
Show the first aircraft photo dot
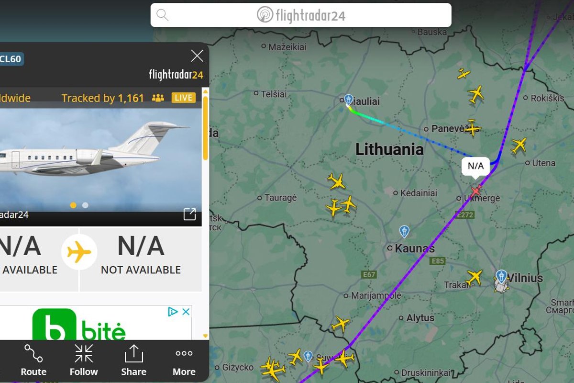73,205
